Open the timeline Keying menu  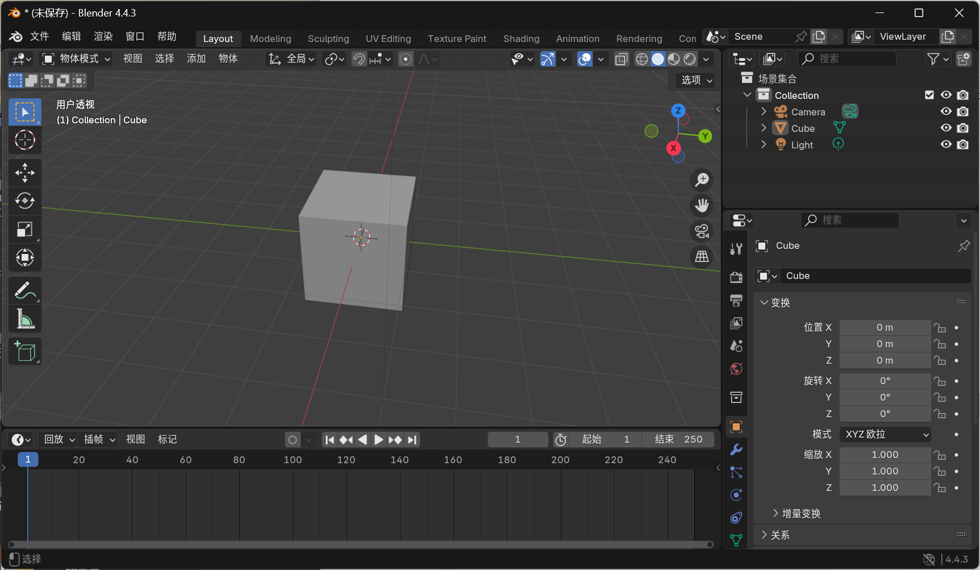coord(99,439)
